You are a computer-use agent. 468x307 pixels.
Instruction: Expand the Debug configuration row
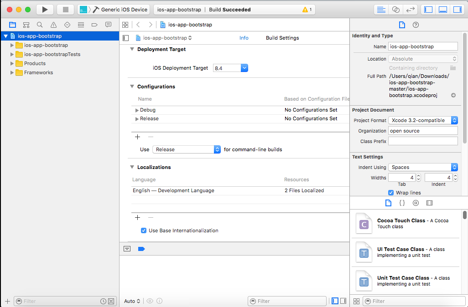coord(137,110)
